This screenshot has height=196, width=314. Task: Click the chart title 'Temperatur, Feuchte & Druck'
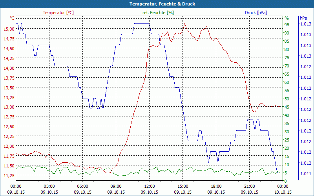(x=157, y=4)
